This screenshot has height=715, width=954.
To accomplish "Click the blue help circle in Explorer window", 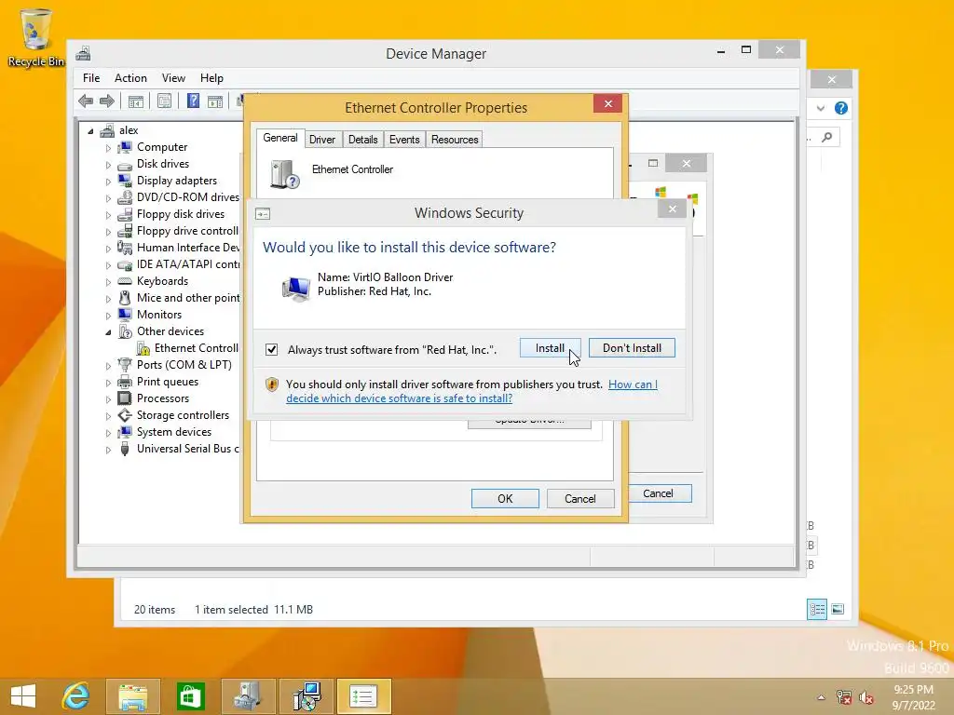I will [x=841, y=108].
